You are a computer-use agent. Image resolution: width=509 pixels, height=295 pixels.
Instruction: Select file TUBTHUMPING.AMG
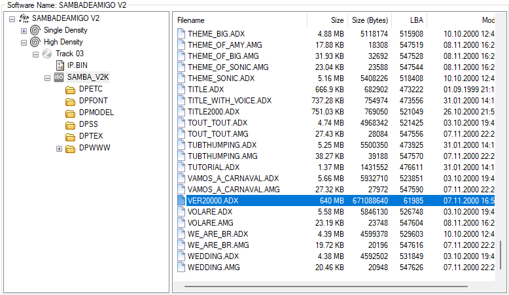pos(222,156)
